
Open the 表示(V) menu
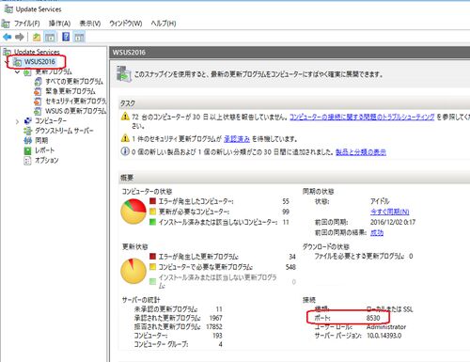tap(90, 24)
